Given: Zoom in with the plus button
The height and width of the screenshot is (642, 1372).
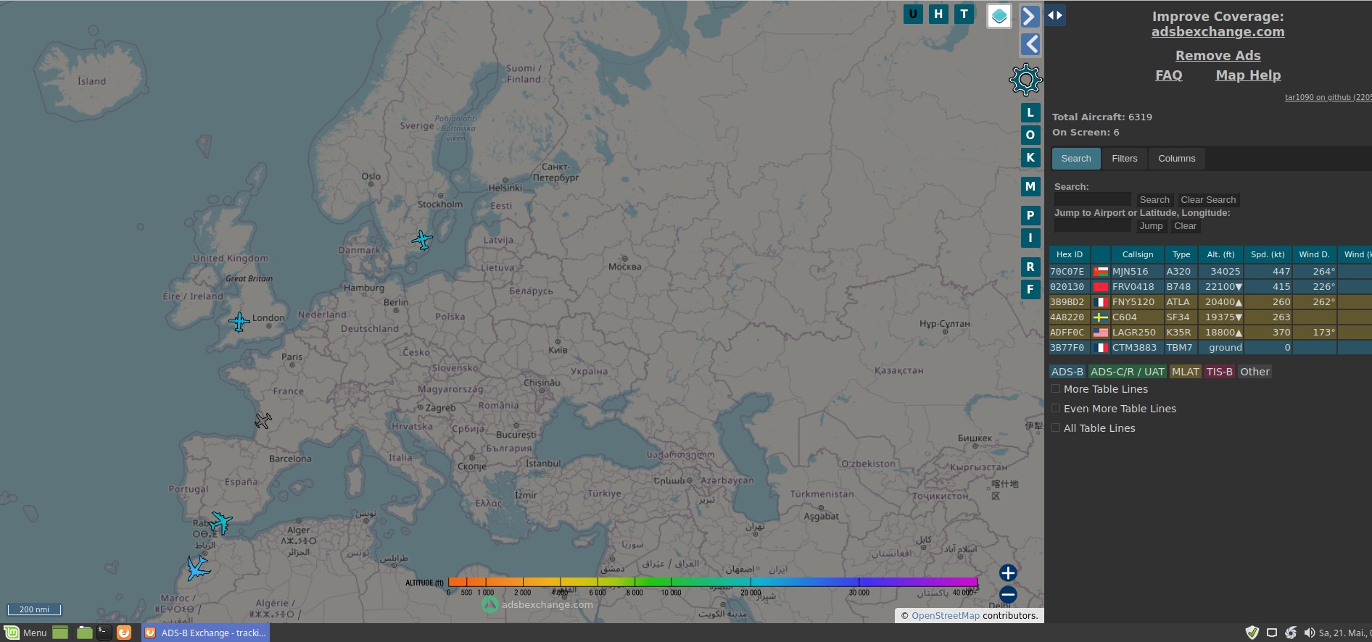Looking at the screenshot, I should (x=1007, y=573).
